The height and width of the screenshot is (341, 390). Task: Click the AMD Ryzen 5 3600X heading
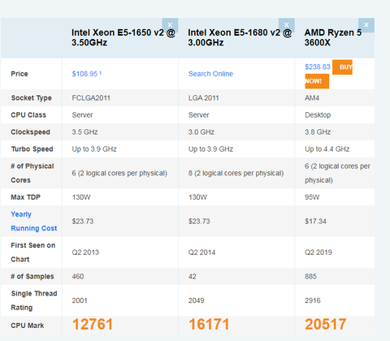coord(333,37)
